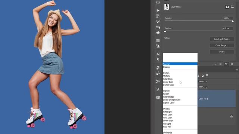The height and width of the screenshot is (134, 239).
Task: Click the Invert button
Action: point(221,52)
